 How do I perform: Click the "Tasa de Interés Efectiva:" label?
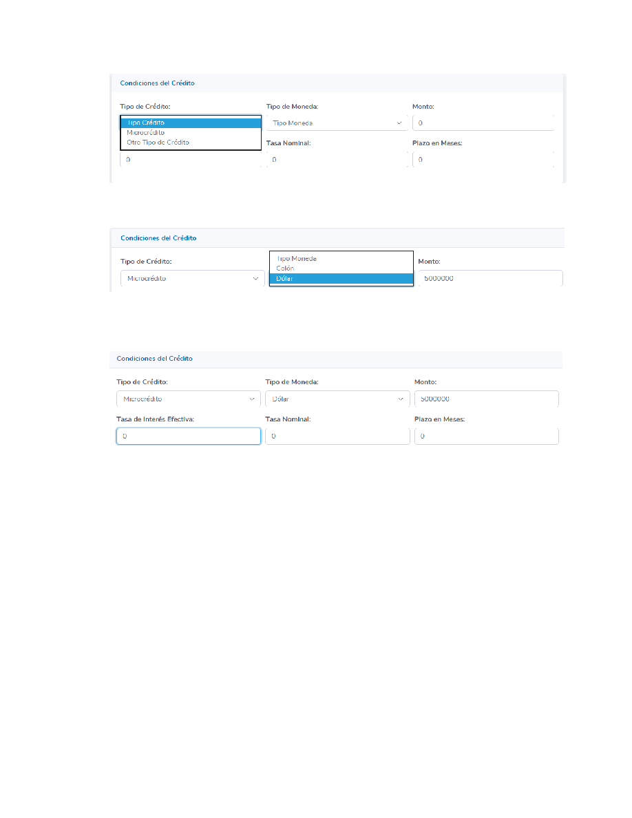[x=156, y=419]
